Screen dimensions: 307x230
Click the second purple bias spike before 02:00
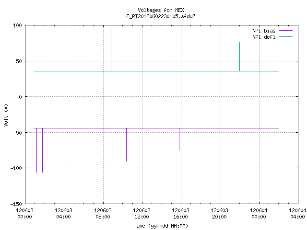click(x=42, y=150)
